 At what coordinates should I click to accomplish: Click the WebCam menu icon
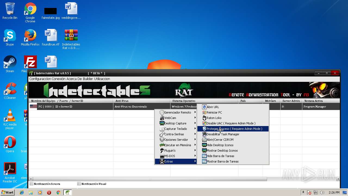click(x=162, y=118)
